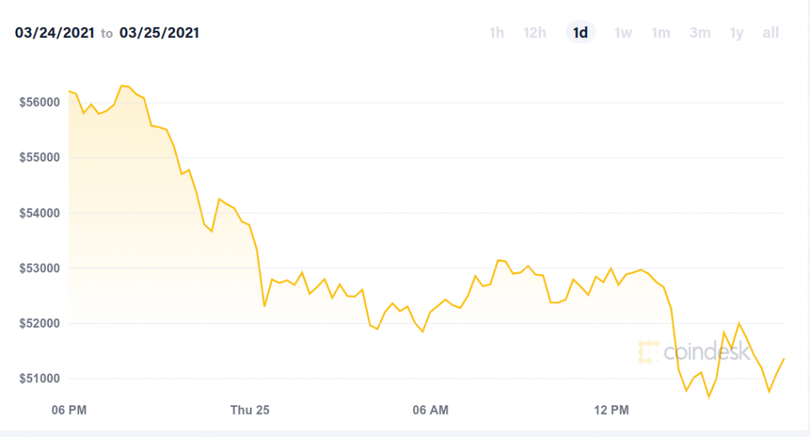Choose the 1m time range

(x=660, y=32)
